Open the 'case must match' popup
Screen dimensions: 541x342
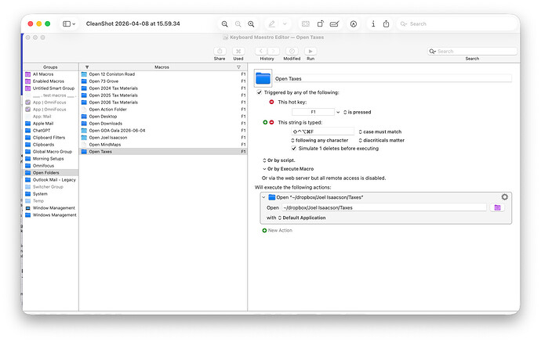380,131
